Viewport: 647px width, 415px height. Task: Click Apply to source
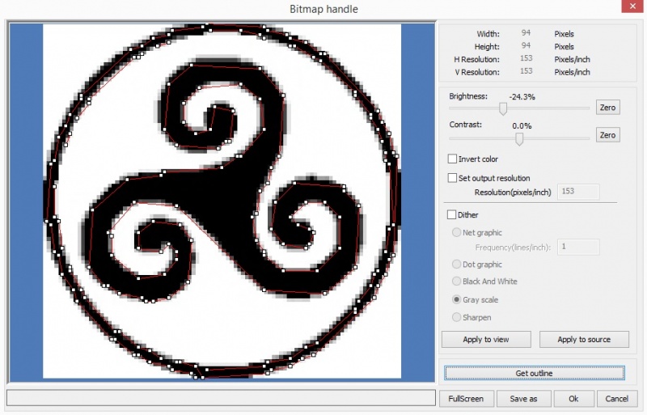584,340
